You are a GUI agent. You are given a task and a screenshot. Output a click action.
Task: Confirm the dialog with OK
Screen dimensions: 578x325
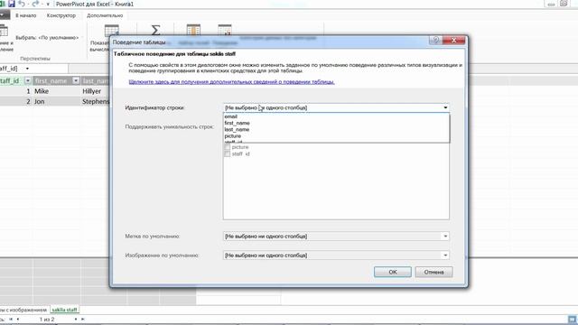click(x=393, y=272)
